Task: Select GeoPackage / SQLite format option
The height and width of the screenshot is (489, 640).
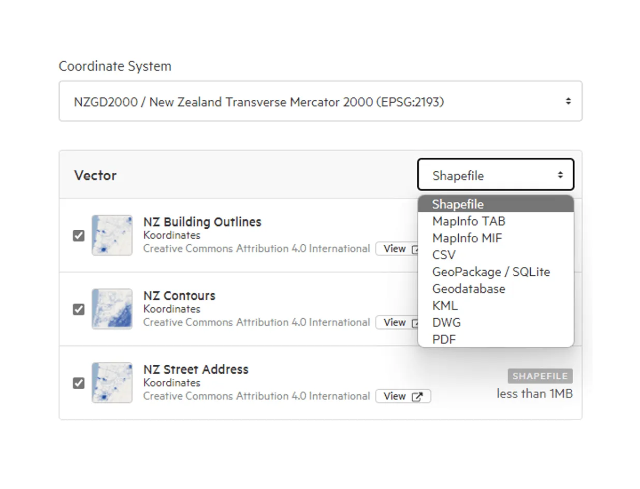Action: pos(496,272)
